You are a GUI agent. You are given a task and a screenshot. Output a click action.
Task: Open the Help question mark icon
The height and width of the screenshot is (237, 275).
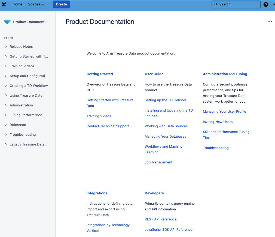(266, 4)
